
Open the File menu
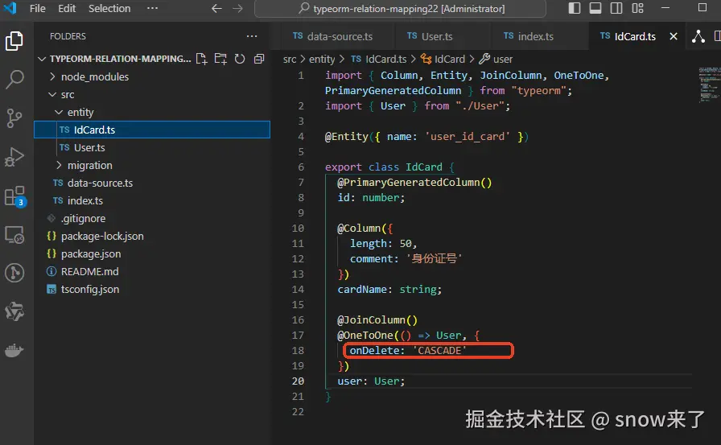[37, 8]
